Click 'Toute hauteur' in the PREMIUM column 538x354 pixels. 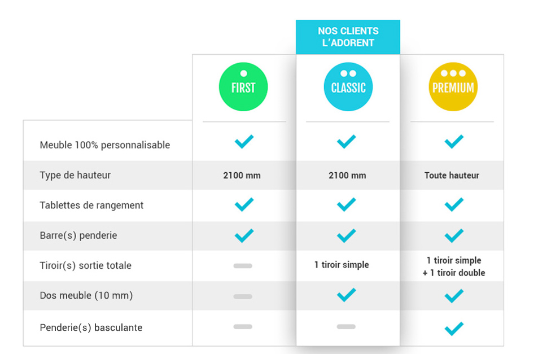coord(452,175)
